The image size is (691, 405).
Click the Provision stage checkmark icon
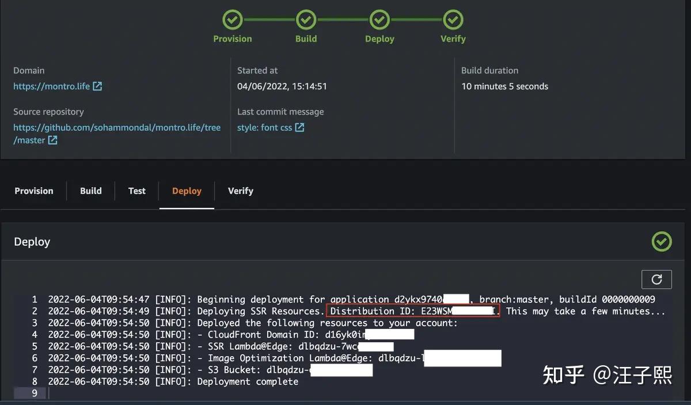click(x=232, y=18)
